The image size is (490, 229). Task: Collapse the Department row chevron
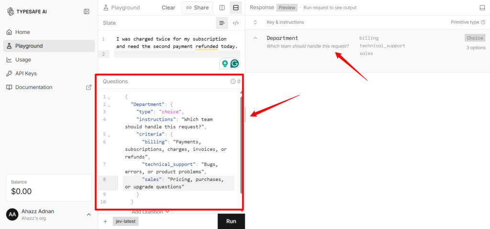tap(256, 38)
